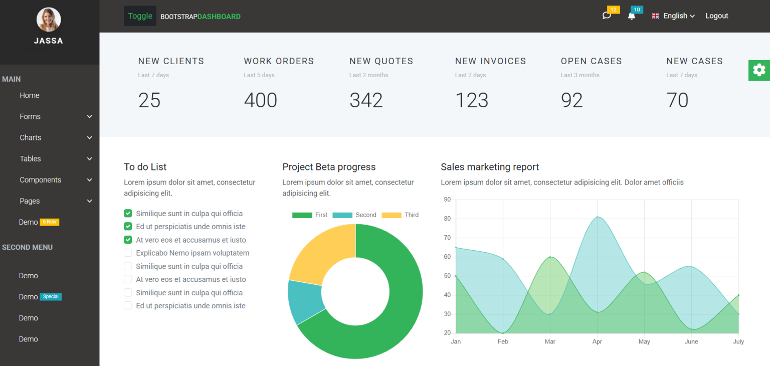The width and height of the screenshot is (770, 366).
Task: Check the 'Explicabo Nemo ipsam voluptatem' todo item
Action: click(x=128, y=253)
